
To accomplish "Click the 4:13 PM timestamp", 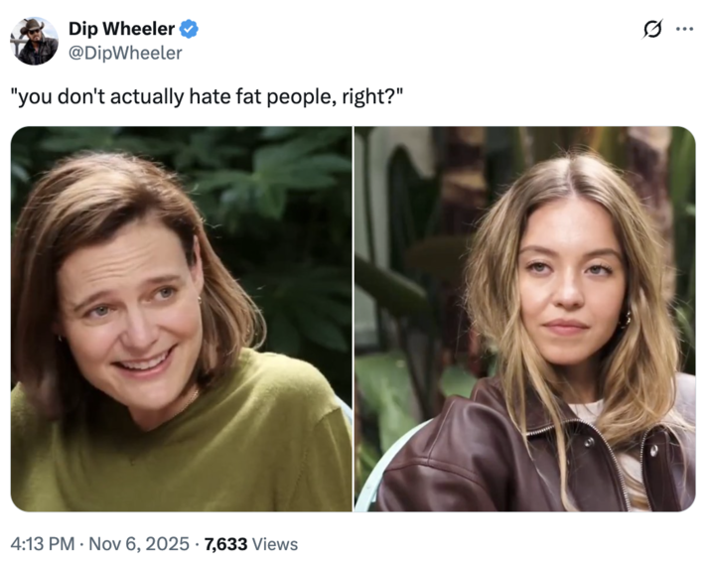I will 43,543.
